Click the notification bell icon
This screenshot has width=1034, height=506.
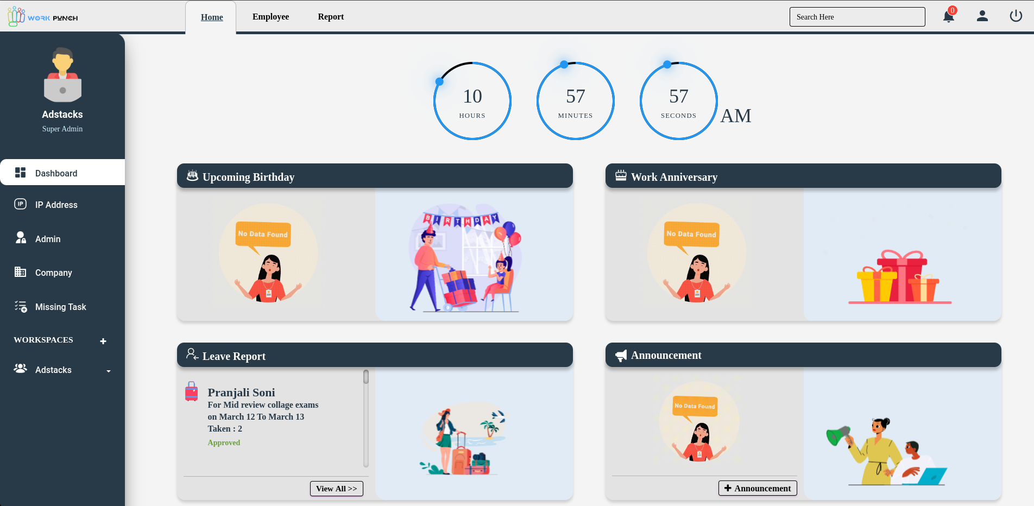[x=948, y=17]
